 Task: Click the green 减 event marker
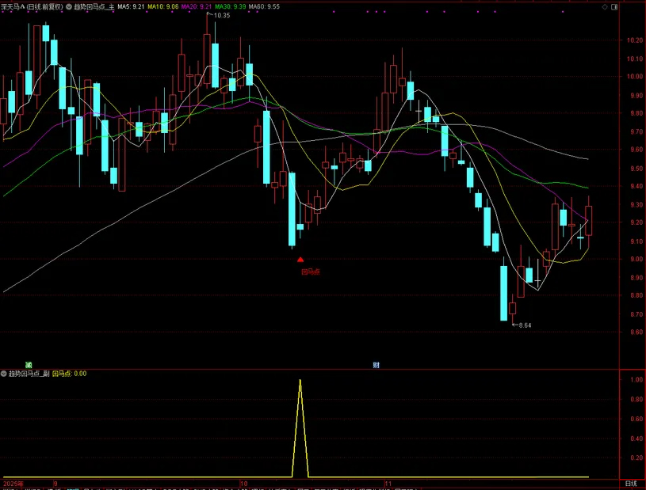coord(28,365)
